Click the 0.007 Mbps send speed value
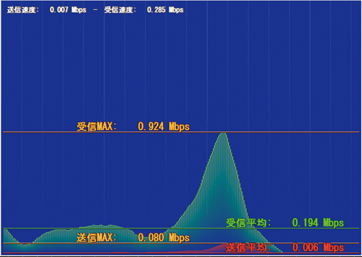362x257 pixels. (68, 10)
